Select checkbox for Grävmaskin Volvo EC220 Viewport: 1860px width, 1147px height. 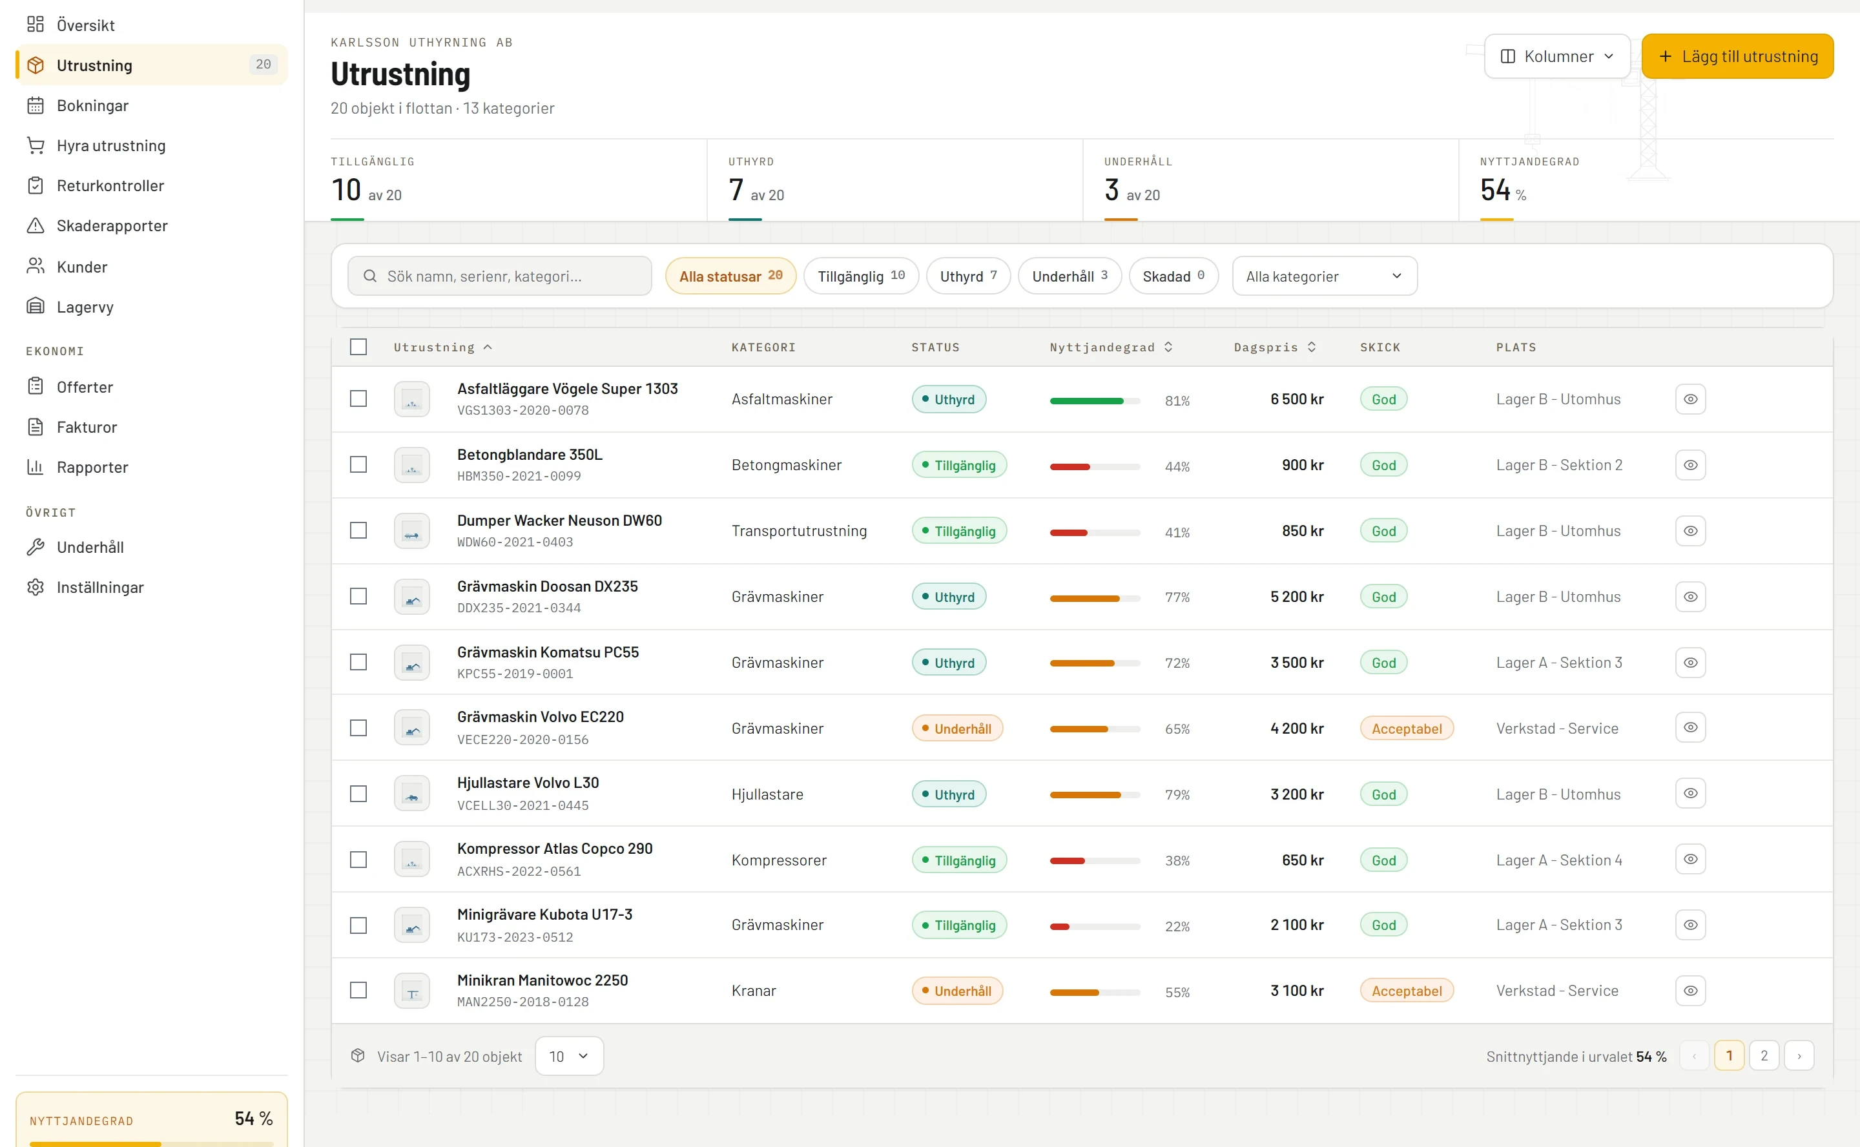tap(358, 728)
